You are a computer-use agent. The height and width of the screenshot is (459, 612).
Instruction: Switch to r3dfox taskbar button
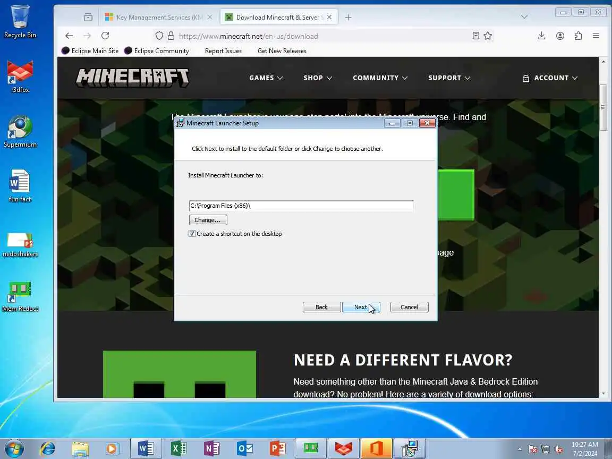[344, 448]
